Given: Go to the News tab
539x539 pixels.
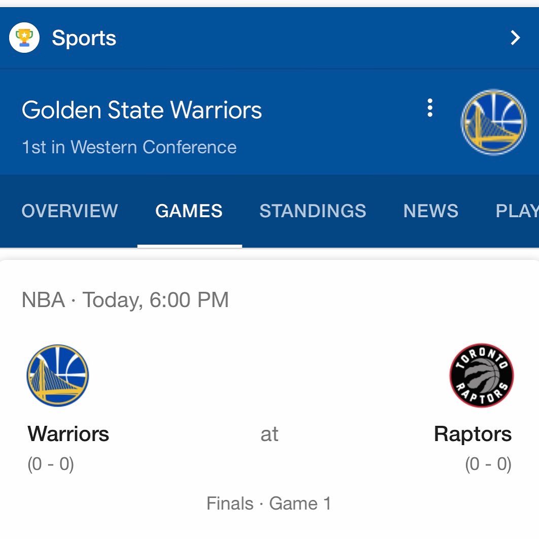Looking at the screenshot, I should tap(431, 211).
